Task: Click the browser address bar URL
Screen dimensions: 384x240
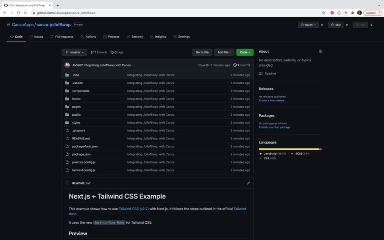Action: tap(66, 13)
